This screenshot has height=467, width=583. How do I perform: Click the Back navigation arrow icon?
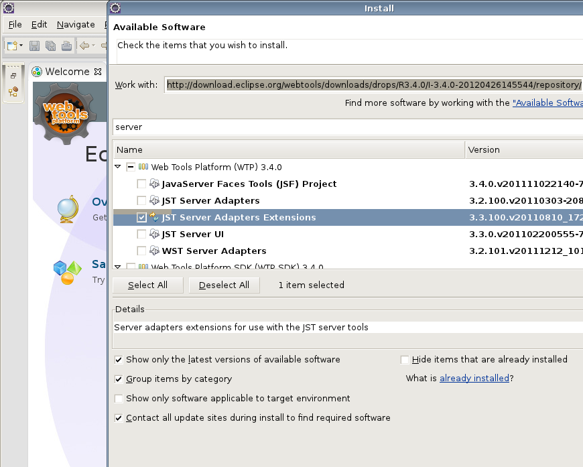pos(84,46)
